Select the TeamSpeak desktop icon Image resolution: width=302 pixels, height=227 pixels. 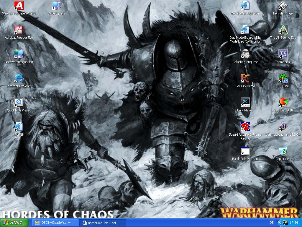pos(283,54)
